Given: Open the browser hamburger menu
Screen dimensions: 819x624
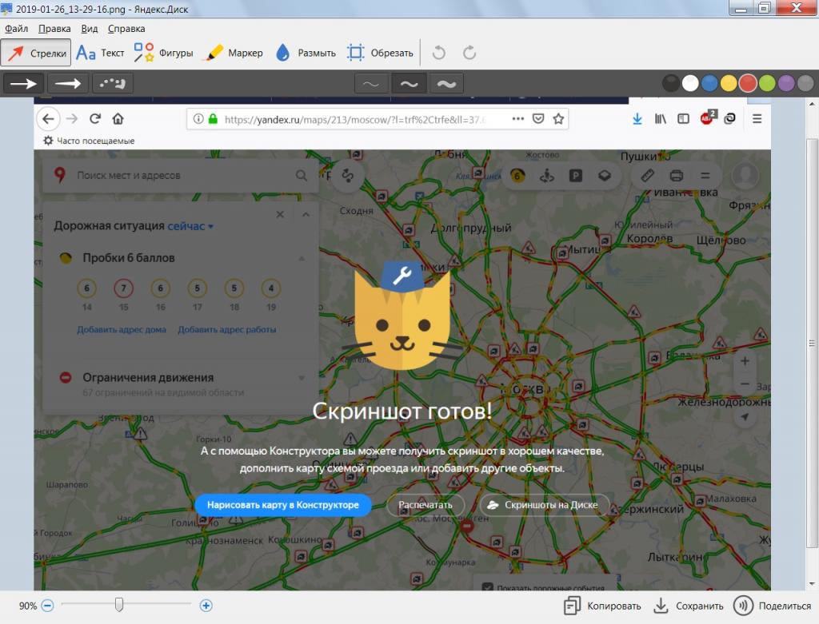Looking at the screenshot, I should [757, 119].
